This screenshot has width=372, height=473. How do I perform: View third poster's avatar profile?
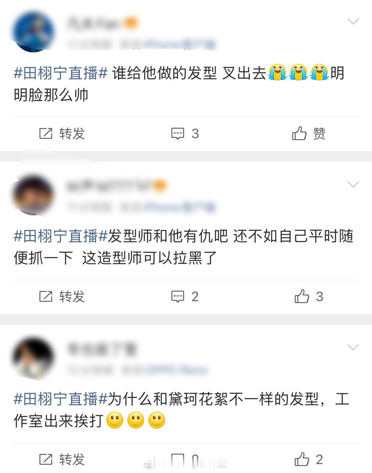pos(33,358)
